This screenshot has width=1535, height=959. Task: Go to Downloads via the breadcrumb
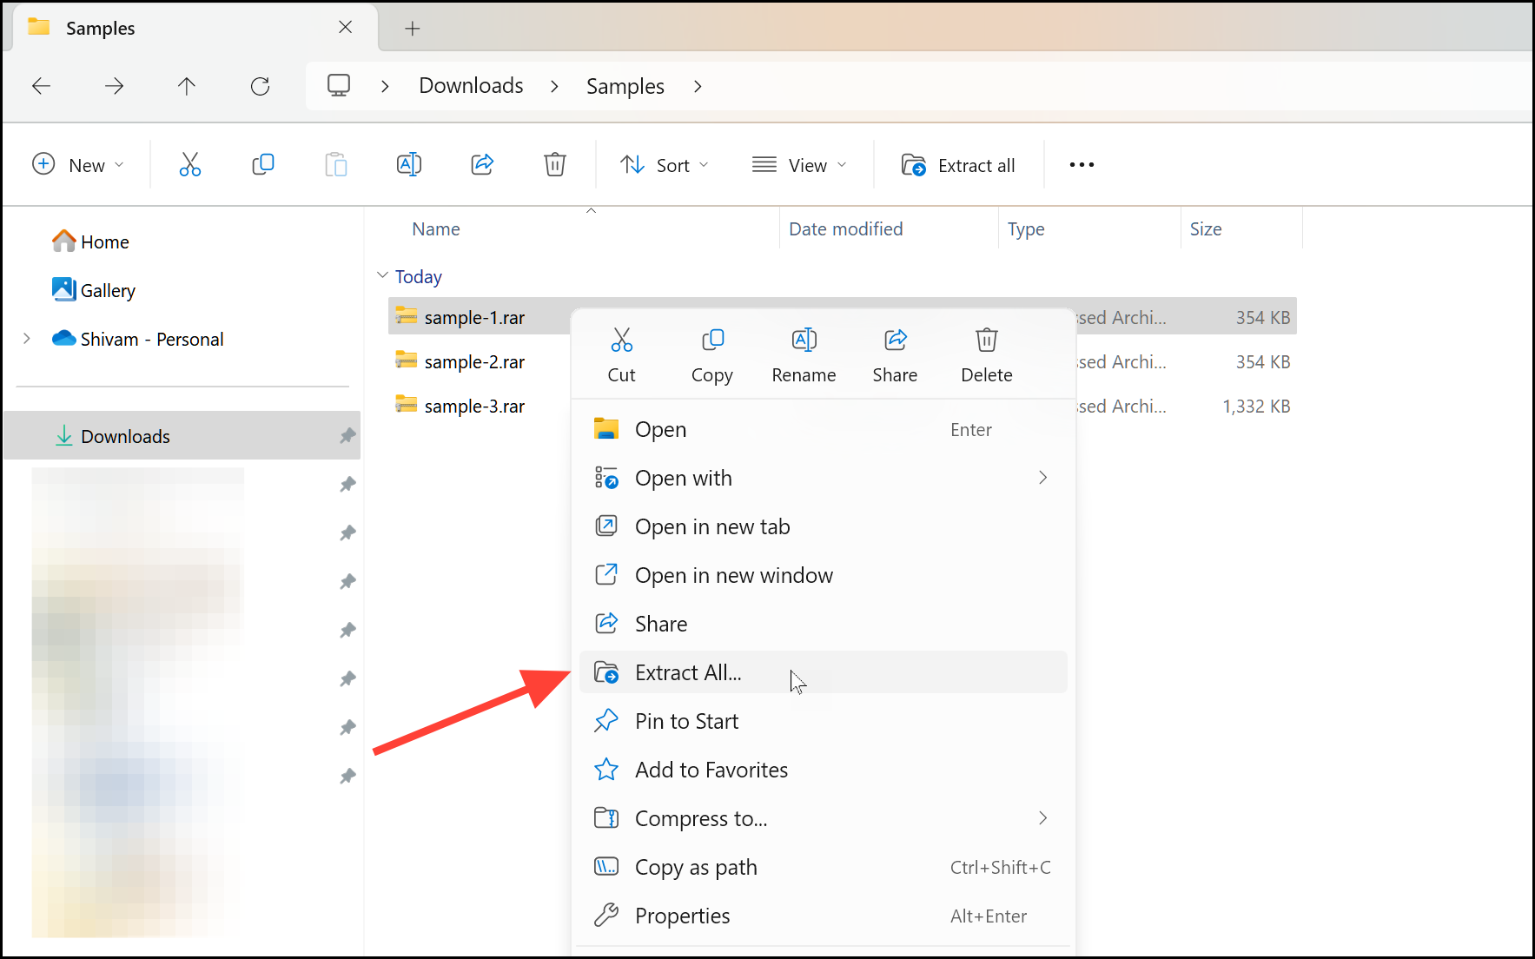[x=471, y=85]
